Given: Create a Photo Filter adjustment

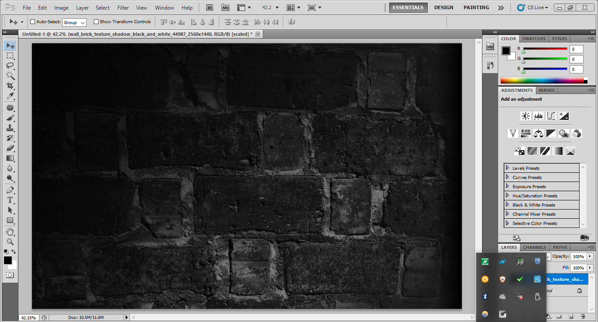Looking at the screenshot, I should tap(564, 133).
